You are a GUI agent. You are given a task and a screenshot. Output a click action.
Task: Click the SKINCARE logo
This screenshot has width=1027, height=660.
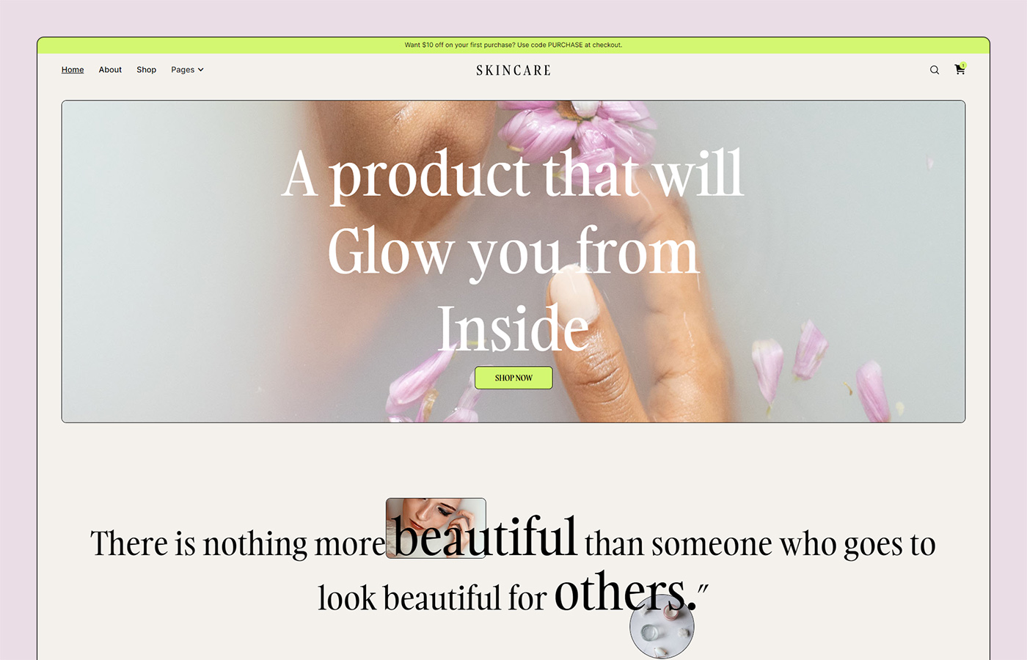[513, 70]
